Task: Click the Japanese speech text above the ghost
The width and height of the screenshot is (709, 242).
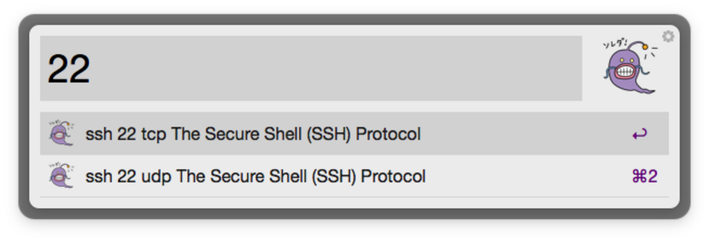Action: coord(616,44)
